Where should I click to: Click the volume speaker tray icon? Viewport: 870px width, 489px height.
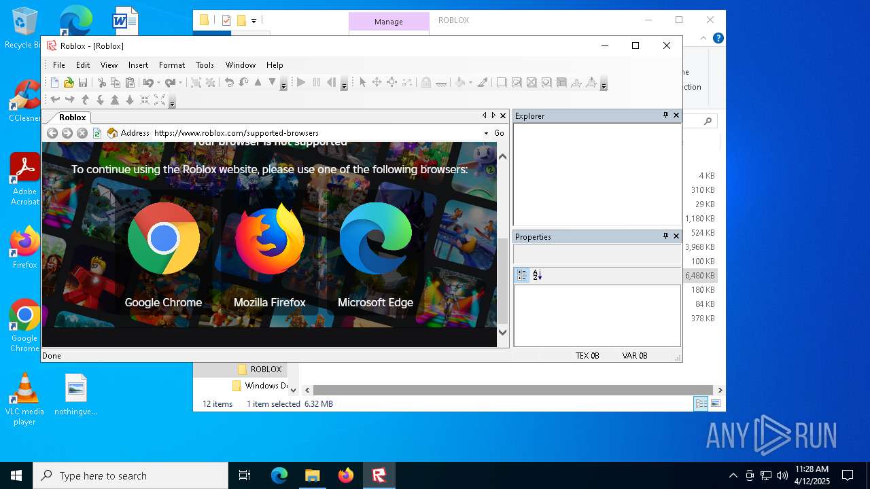point(782,475)
